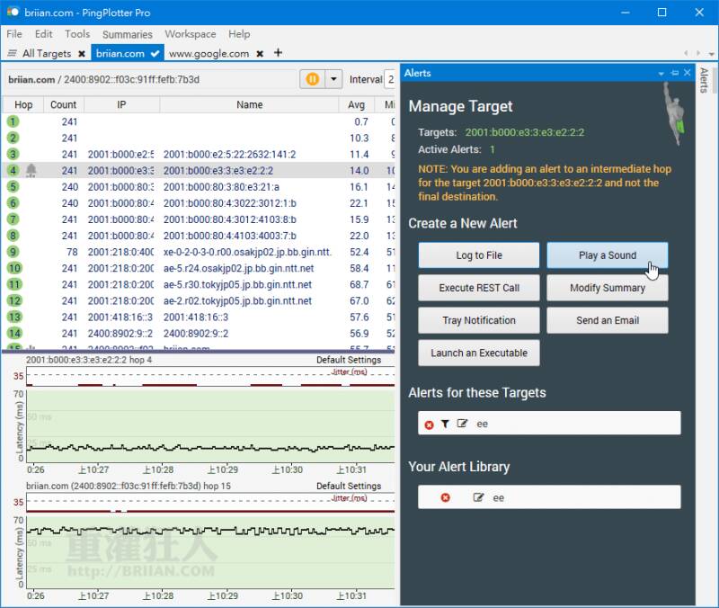
Task: Click the hop 5 status circle
Action: [x=13, y=187]
